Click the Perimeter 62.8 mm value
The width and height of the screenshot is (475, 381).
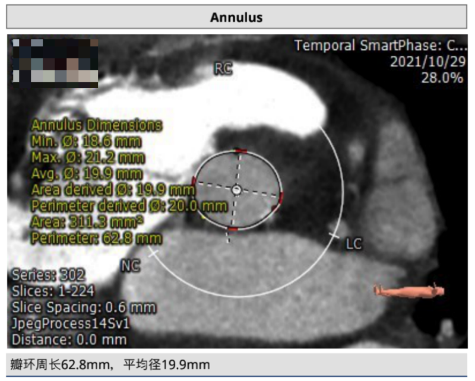pos(96,237)
